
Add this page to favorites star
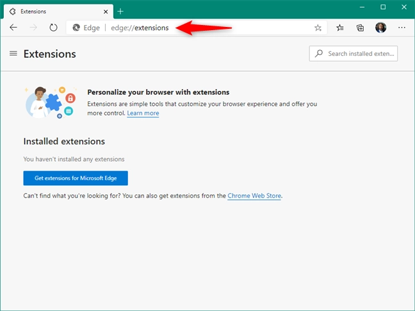318,28
